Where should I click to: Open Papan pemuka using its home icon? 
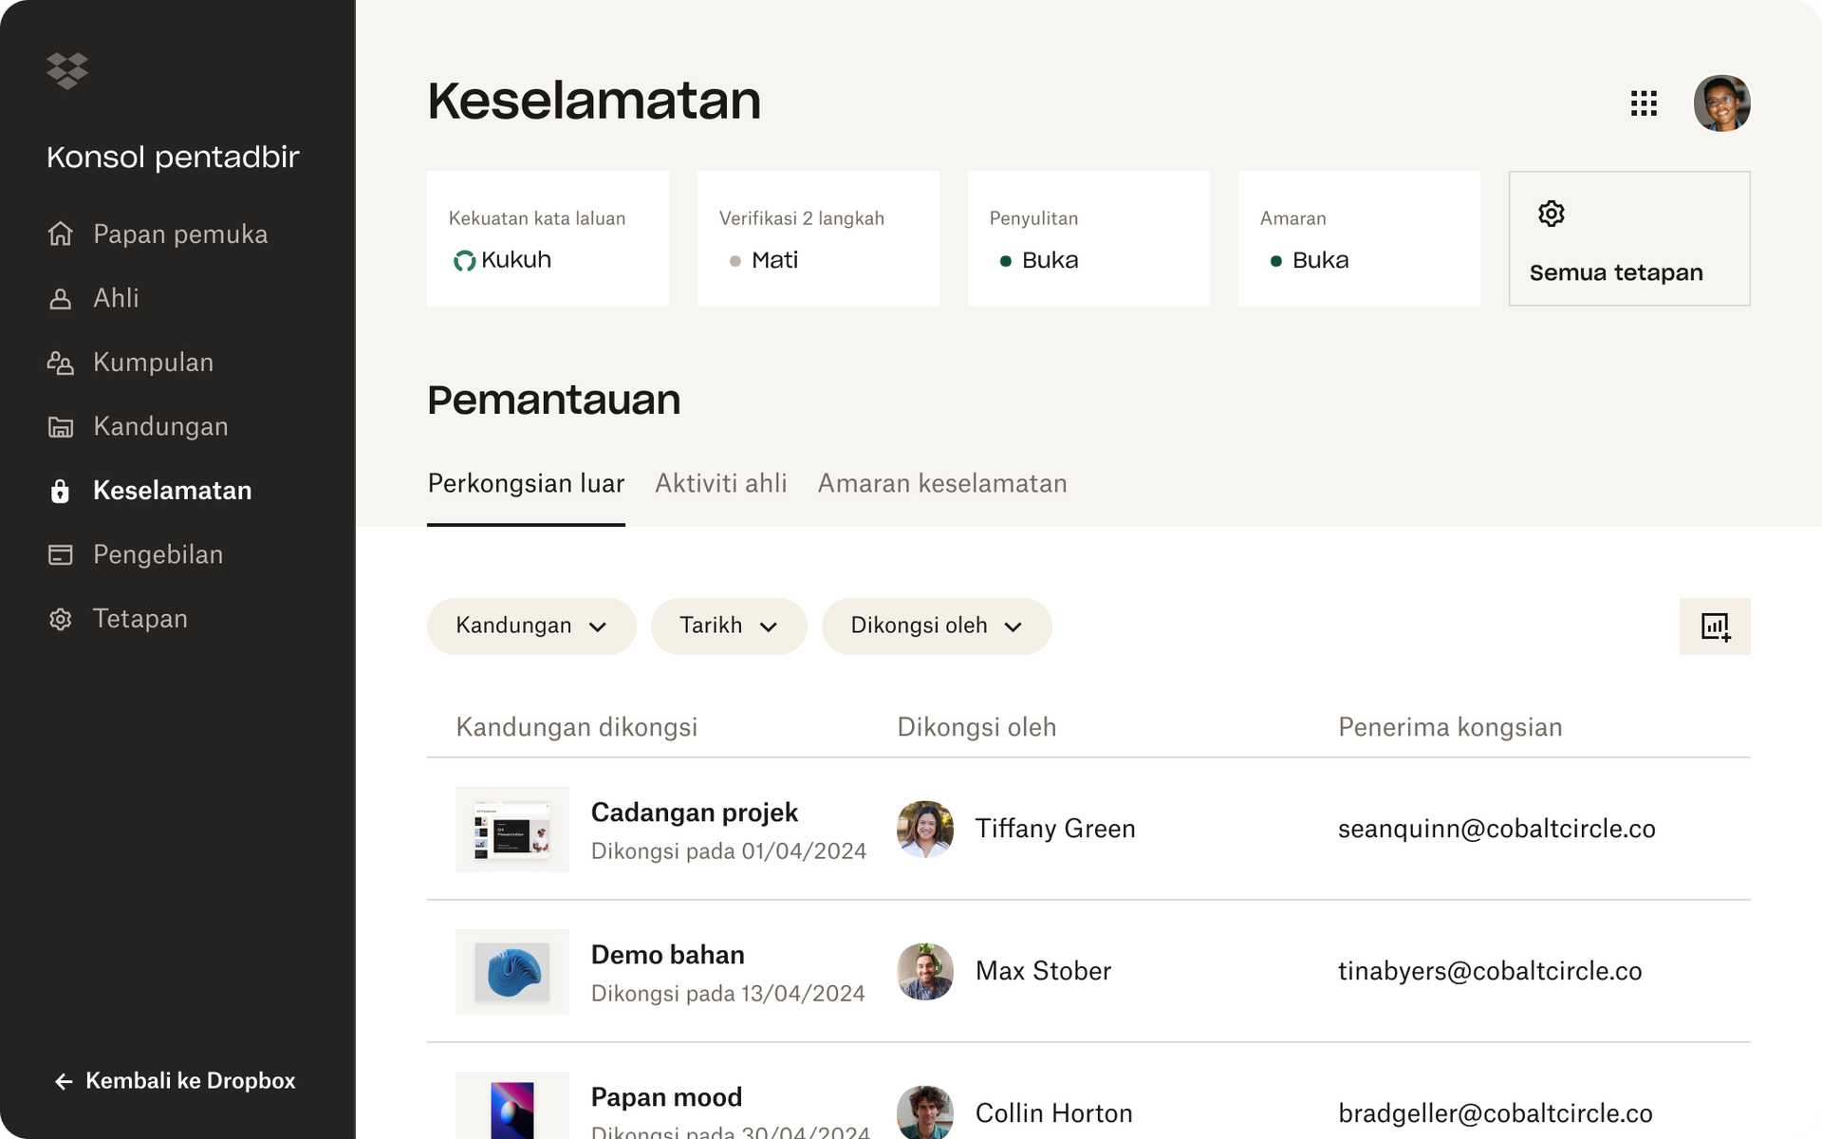pyautogui.click(x=61, y=234)
